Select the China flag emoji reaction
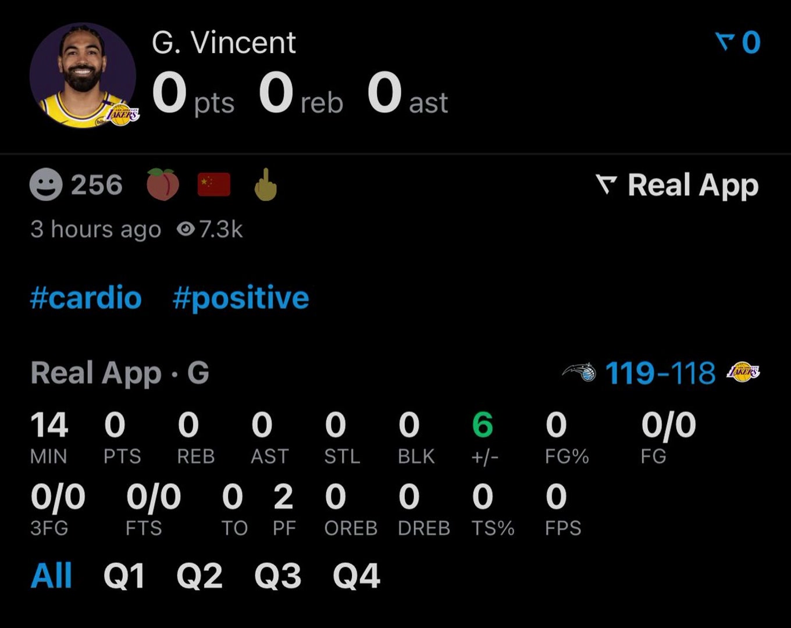This screenshot has width=791, height=628. click(214, 185)
